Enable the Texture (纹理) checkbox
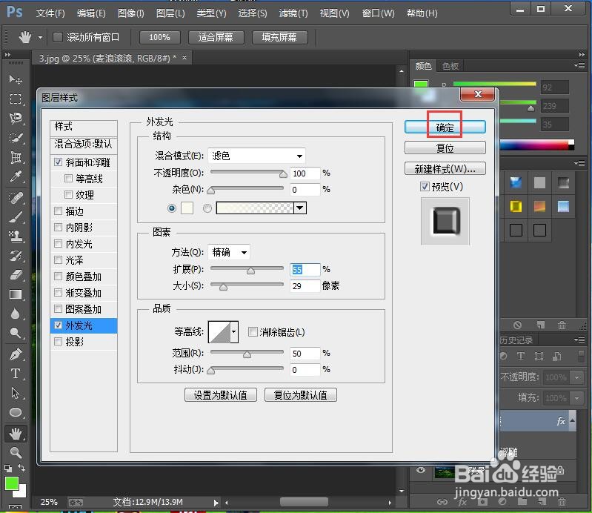The height and width of the screenshot is (513, 592). click(x=68, y=194)
